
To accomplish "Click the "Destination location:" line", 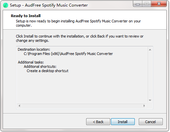I will (34, 49).
